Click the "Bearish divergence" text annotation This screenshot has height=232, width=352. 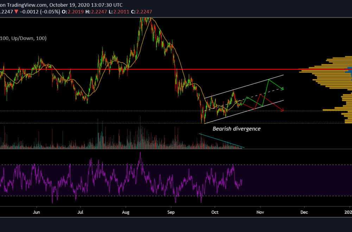click(237, 129)
